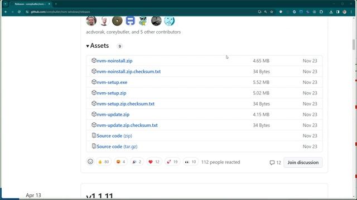Click the Assets count badge showing 9
The image size is (357, 200).
tap(119, 46)
